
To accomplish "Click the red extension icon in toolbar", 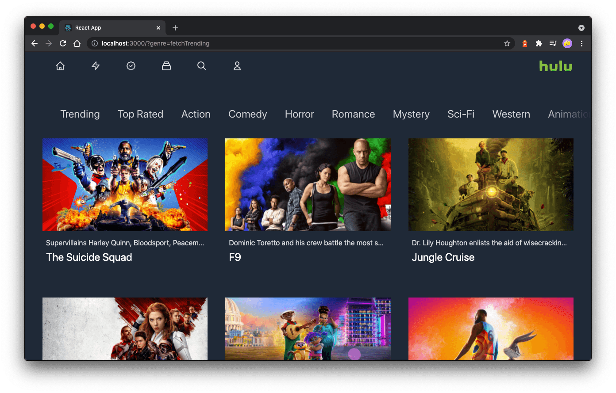I will [525, 43].
